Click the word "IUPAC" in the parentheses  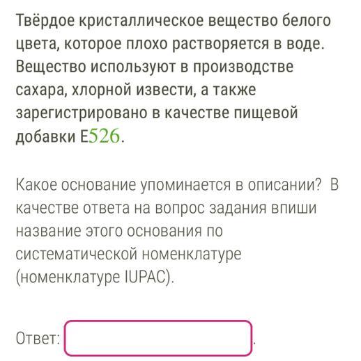point(146,277)
